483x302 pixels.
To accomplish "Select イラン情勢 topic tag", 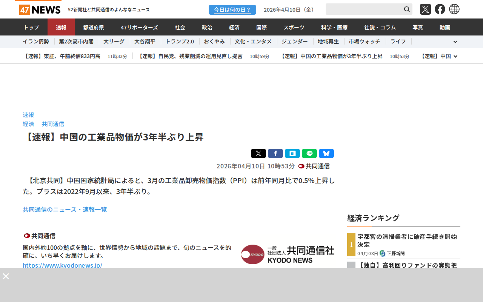I will click(36, 42).
